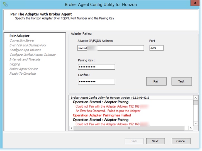
Task: Close the Broker Agent Config Utility window
Action: click(x=195, y=4)
